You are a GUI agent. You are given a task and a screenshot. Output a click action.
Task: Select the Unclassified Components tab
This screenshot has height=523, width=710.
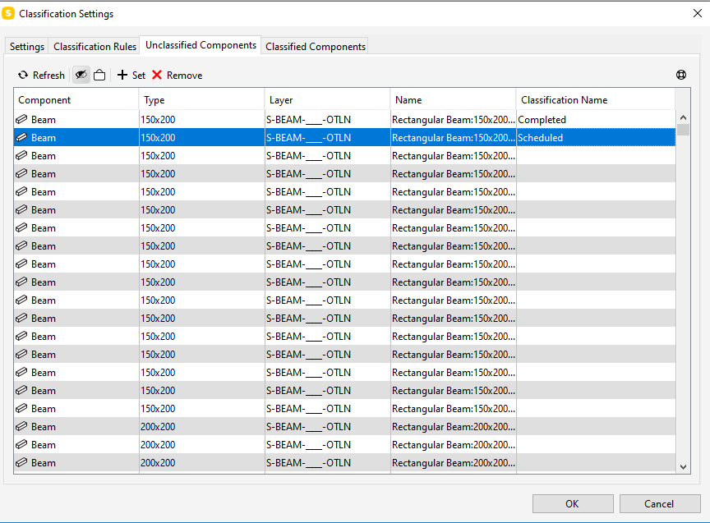[201, 45]
